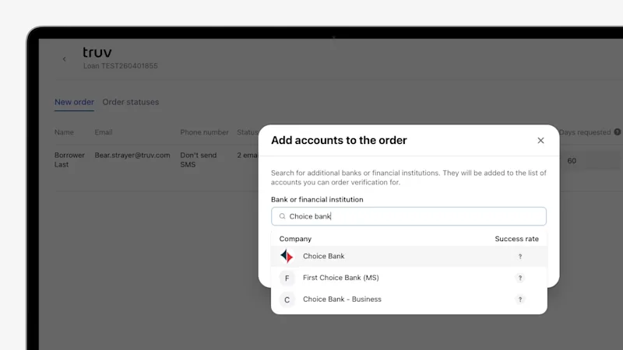Screen dimensions: 623x350
Task: Click the Days requested field showing 60
Action: pos(590,161)
